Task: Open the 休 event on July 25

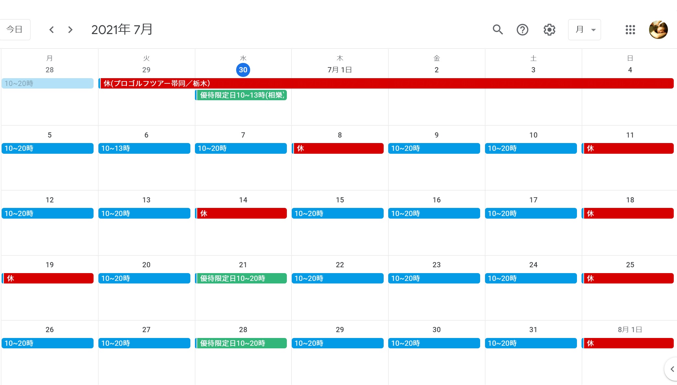Action: click(x=628, y=278)
